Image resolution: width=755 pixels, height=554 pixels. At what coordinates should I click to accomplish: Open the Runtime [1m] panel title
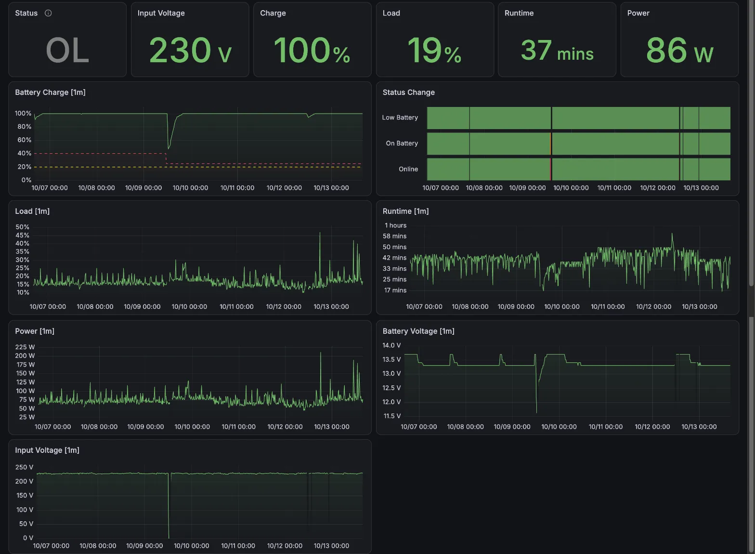(405, 211)
